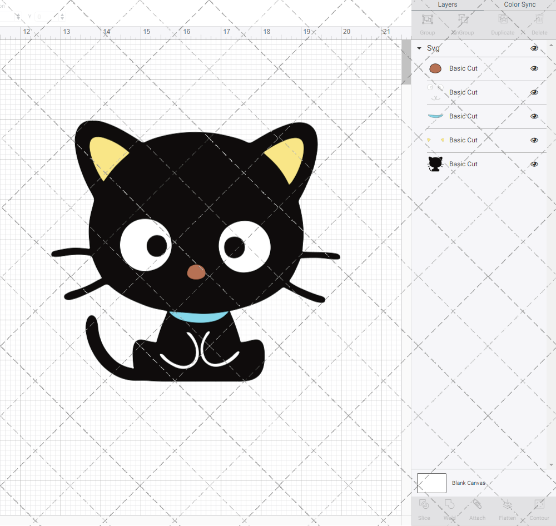Hide the brown nose layer
The height and width of the screenshot is (526, 556).
pyautogui.click(x=534, y=68)
